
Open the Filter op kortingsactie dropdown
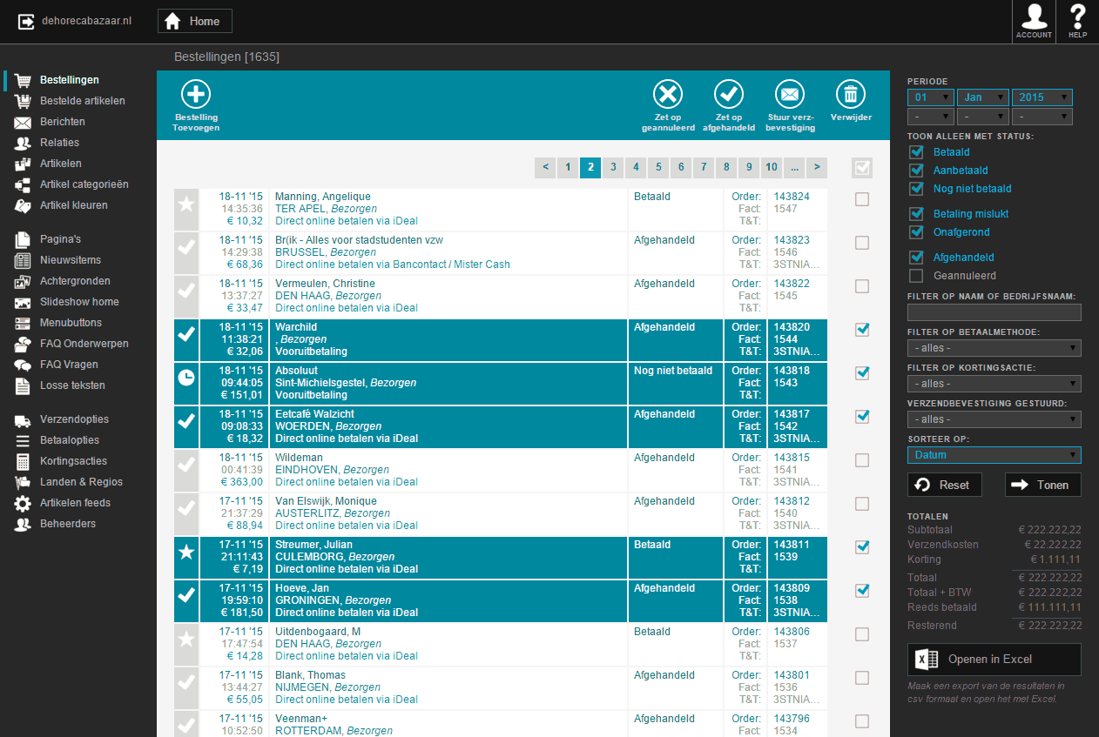(994, 384)
